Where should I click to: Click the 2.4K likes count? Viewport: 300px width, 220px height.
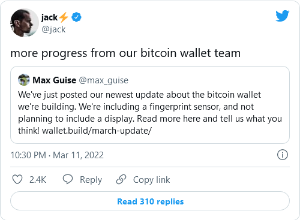(38, 180)
